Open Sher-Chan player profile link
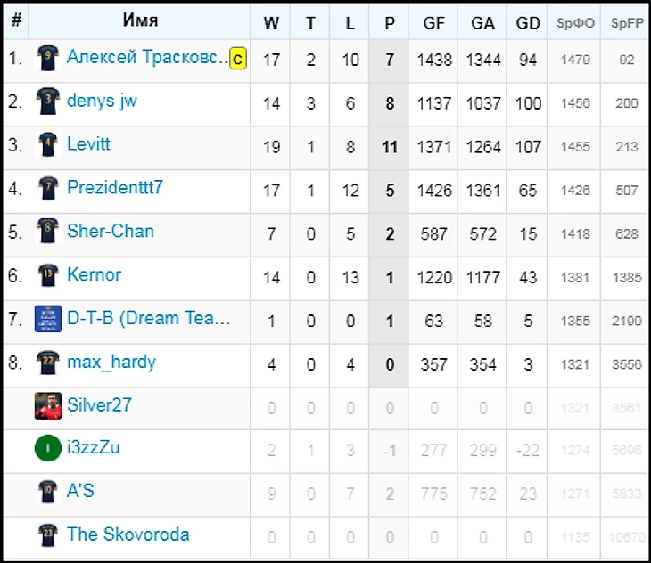Screen dimensions: 651x563 [x=110, y=232]
